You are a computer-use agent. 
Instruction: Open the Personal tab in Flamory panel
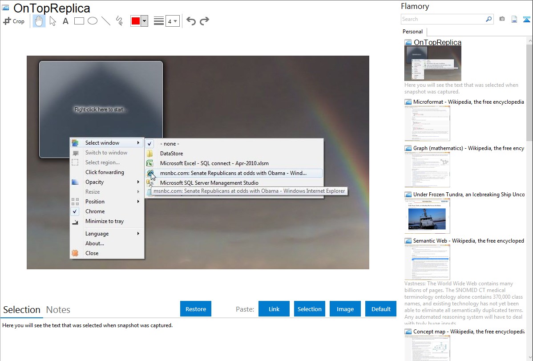tap(412, 32)
